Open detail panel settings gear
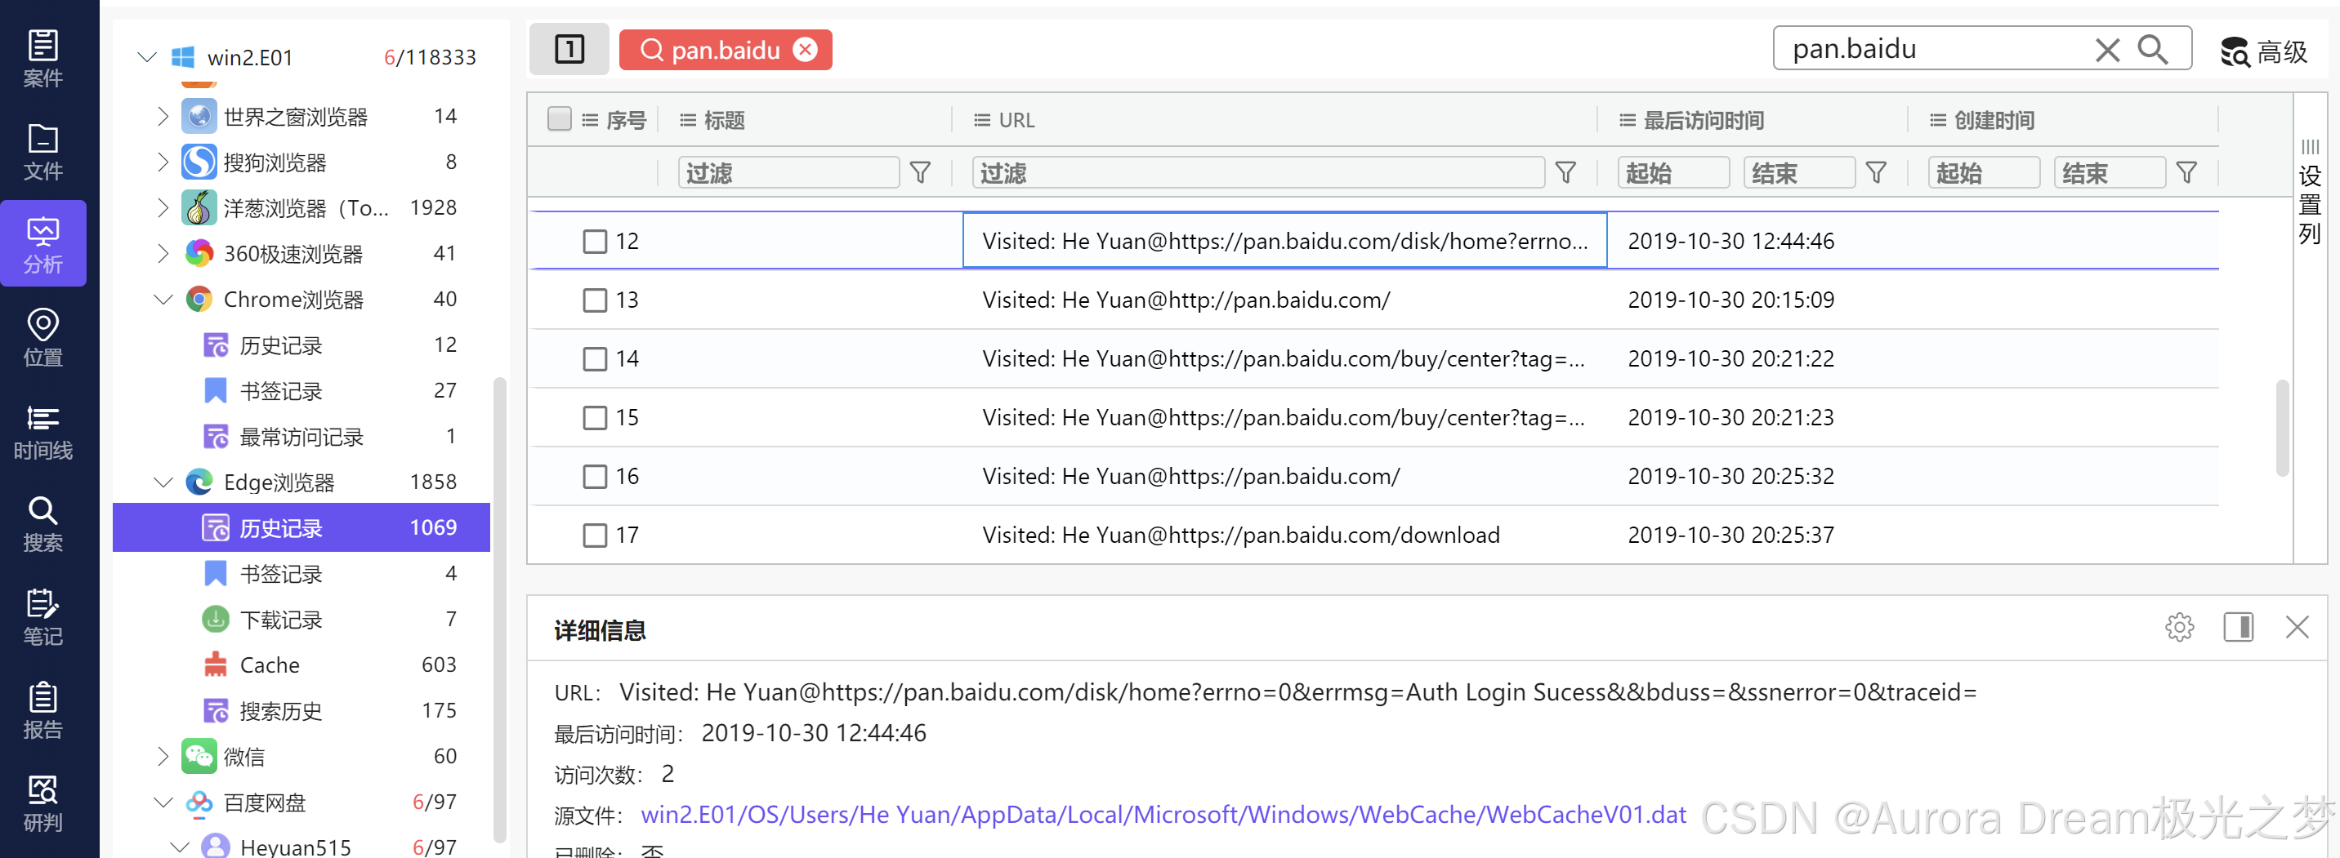 point(2179,626)
